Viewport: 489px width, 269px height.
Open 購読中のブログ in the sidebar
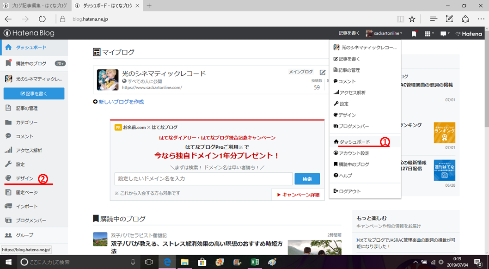[34, 63]
